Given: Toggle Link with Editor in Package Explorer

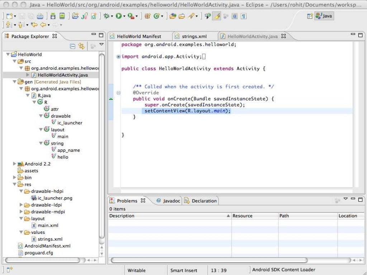Looking at the screenshot, I should pos(81,46).
